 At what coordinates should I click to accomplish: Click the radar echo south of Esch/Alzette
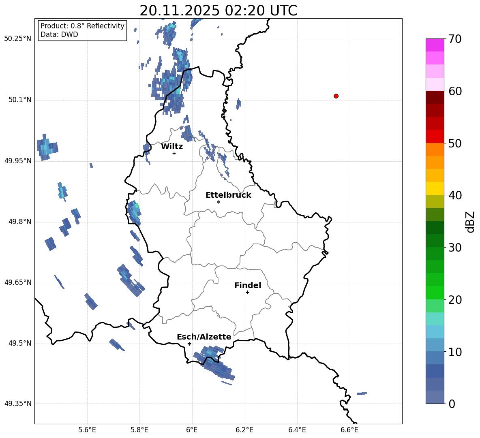214,362
